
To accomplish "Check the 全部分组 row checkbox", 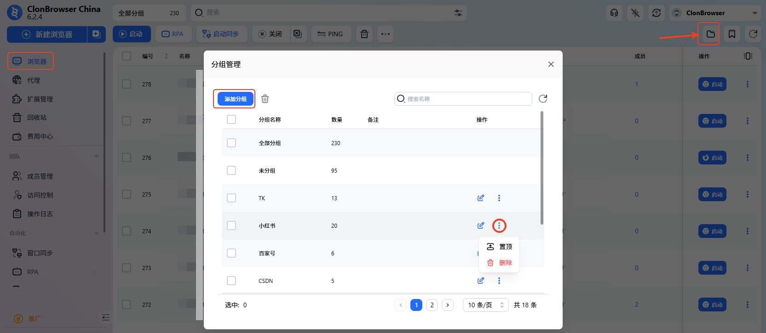I will coord(231,143).
